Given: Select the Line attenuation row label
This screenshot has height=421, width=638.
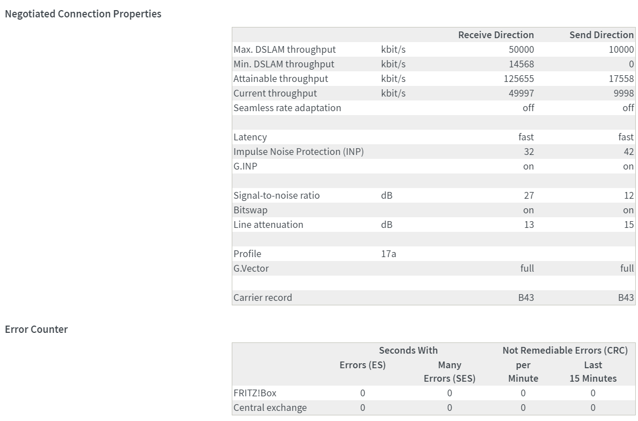Looking at the screenshot, I should click(x=268, y=225).
